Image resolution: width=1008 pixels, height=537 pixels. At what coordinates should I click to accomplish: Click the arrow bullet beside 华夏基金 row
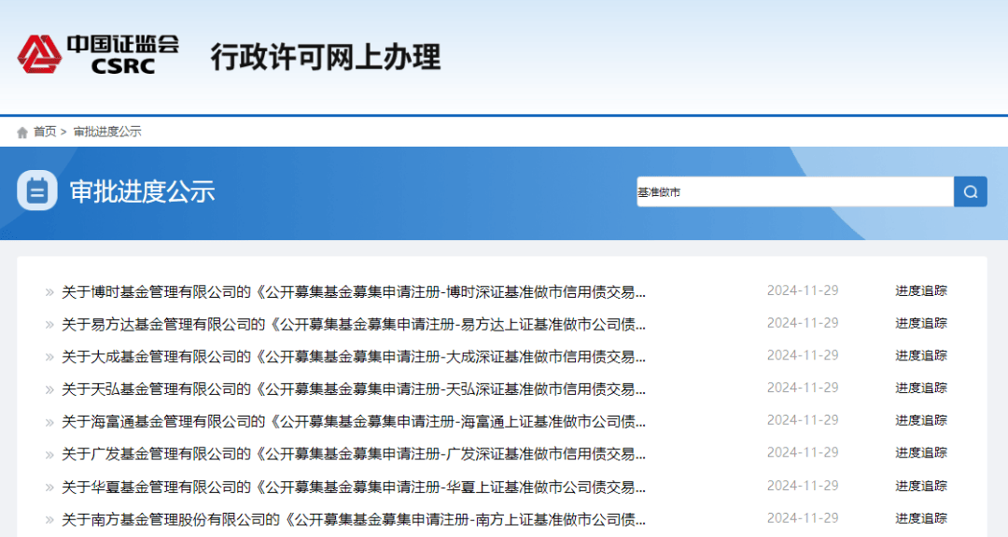[x=49, y=488]
